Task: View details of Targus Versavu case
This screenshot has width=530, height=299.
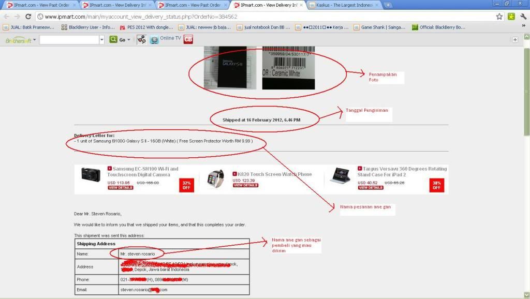Action: click(371, 187)
